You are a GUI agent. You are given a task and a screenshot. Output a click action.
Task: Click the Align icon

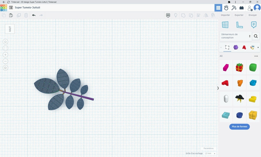pos(198,15)
